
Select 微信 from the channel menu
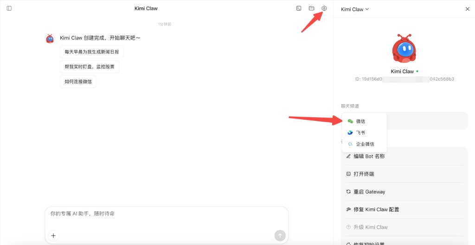coord(364,121)
